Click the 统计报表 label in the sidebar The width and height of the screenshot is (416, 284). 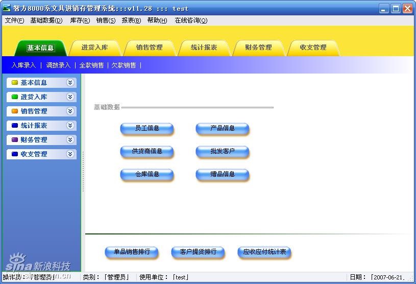tap(34, 126)
